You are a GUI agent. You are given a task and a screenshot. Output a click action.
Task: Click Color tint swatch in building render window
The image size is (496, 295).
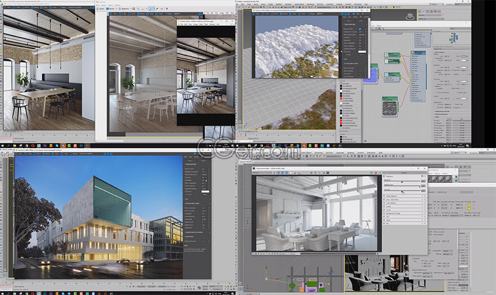pyautogui.click(x=205, y=191)
